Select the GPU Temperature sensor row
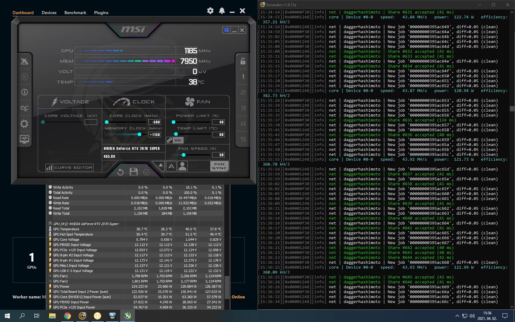This screenshot has width=515, height=322. [135, 229]
